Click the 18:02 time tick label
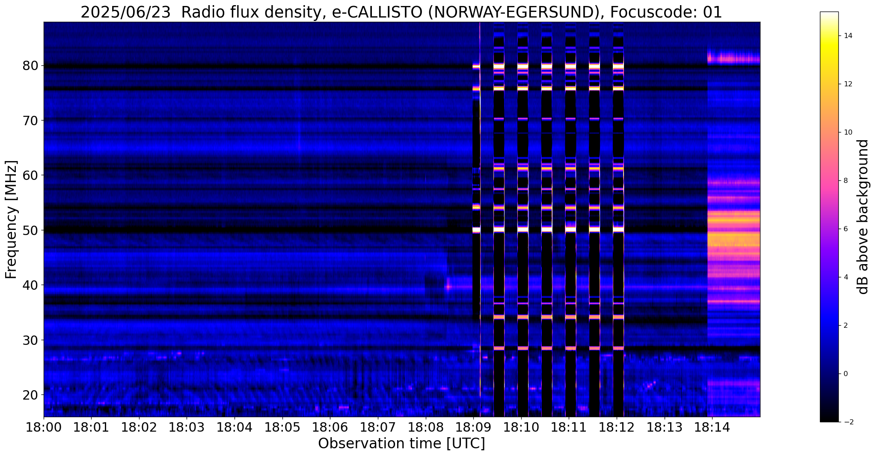This screenshot has height=456, width=876. [x=139, y=427]
